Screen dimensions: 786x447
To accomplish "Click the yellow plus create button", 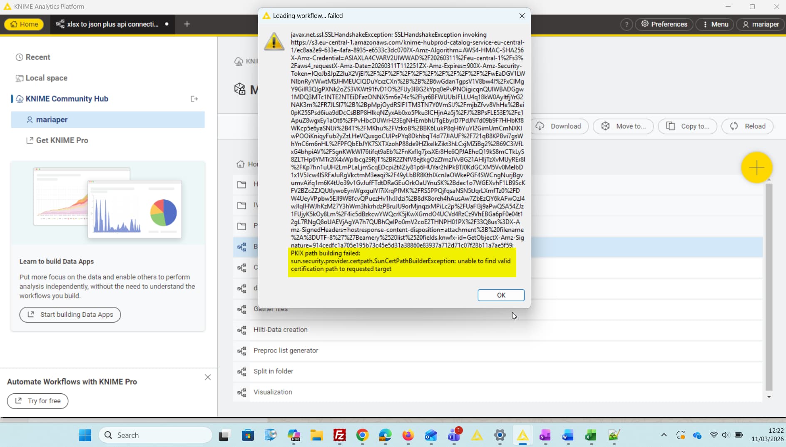I will coord(756,167).
